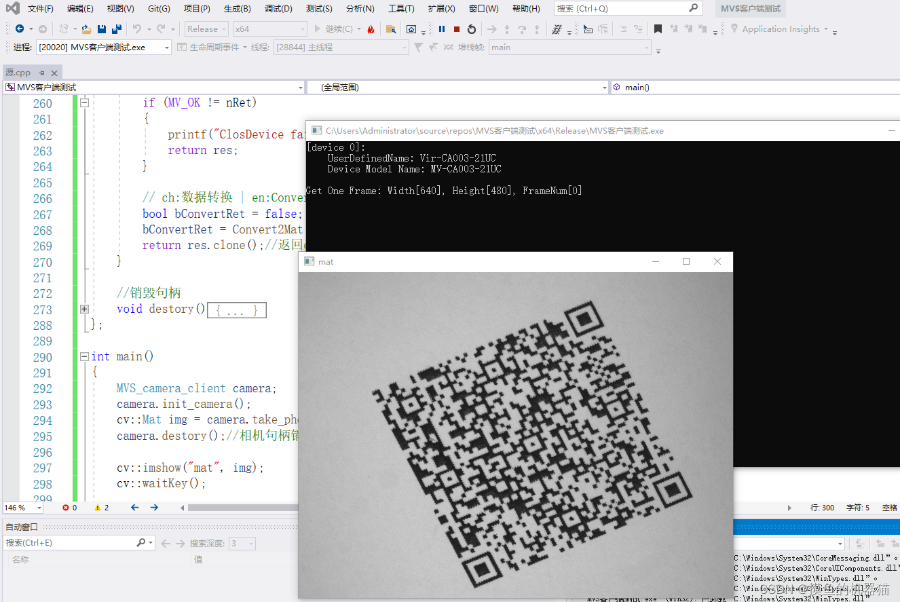Viewport: 900px width, 602px height.
Task: Open the 146 % zoom level dropdown
Action: click(x=23, y=508)
